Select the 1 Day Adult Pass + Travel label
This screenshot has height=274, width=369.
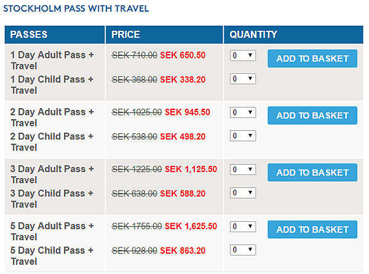click(x=52, y=60)
